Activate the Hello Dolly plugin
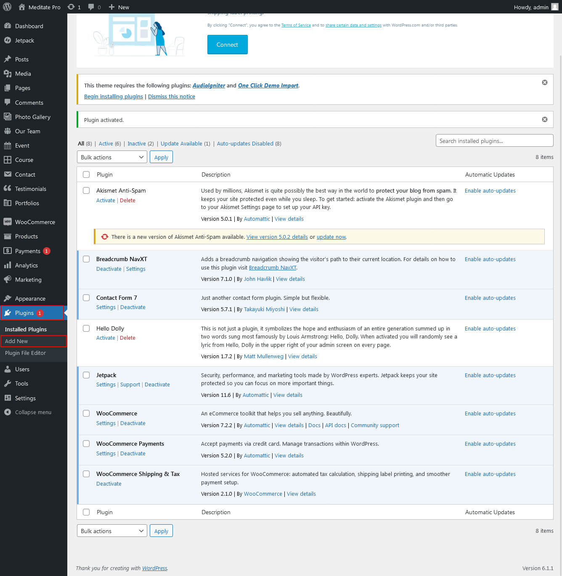 tap(106, 338)
